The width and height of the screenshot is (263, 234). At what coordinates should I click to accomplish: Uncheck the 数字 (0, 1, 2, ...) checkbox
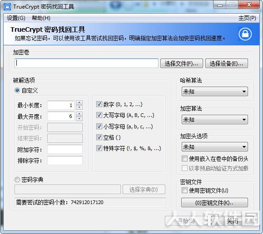(99, 104)
